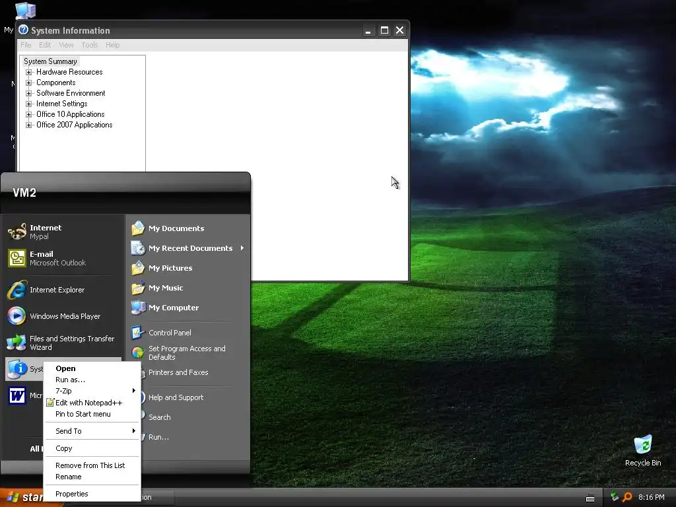The height and width of the screenshot is (507, 676).
Task: Open the Help menu in System Information
Action: coord(112,45)
